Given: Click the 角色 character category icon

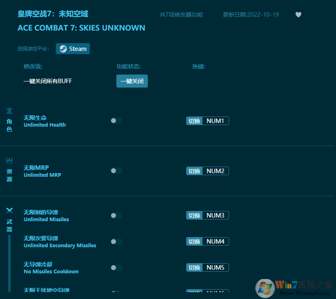Looking at the screenshot, I should coord(9,110).
